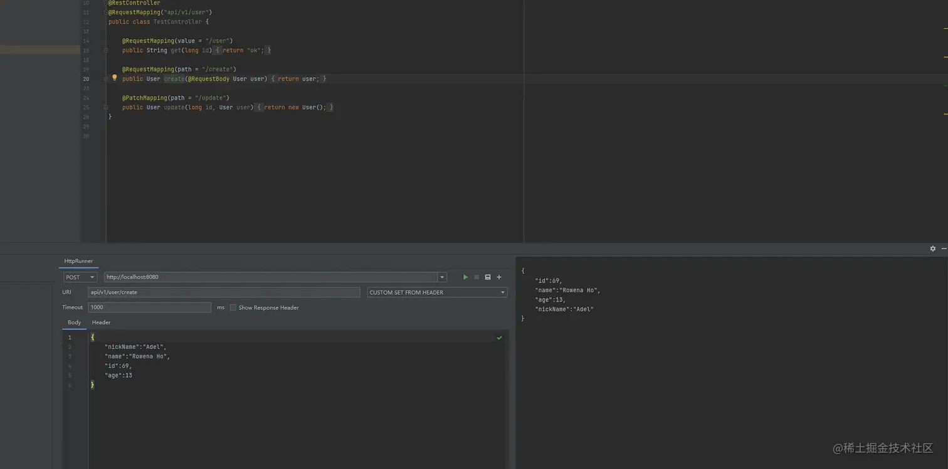Add a new request with plus icon
Screen dimensions: 948x469
(x=499, y=277)
